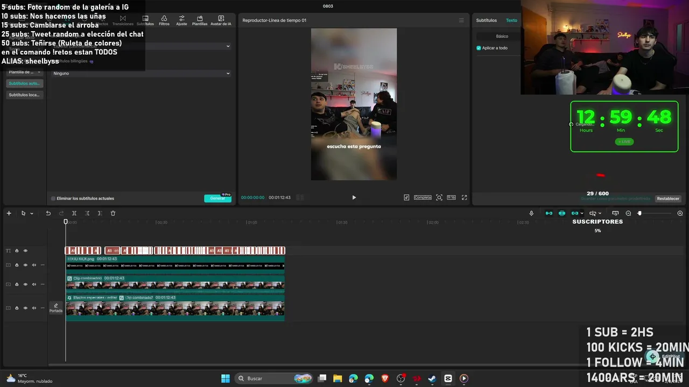The image size is (689, 387).
Task: Select Subtítulos locales in sidebar
Action: pyautogui.click(x=24, y=95)
